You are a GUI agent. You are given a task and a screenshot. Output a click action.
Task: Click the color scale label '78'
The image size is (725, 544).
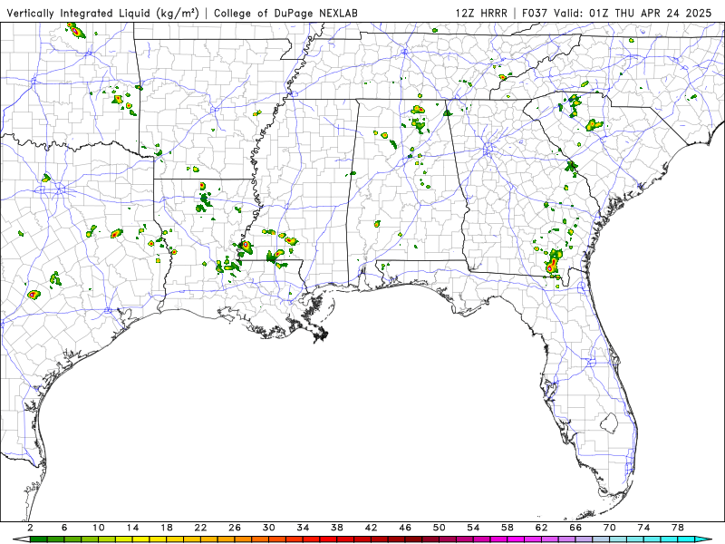click(x=678, y=528)
